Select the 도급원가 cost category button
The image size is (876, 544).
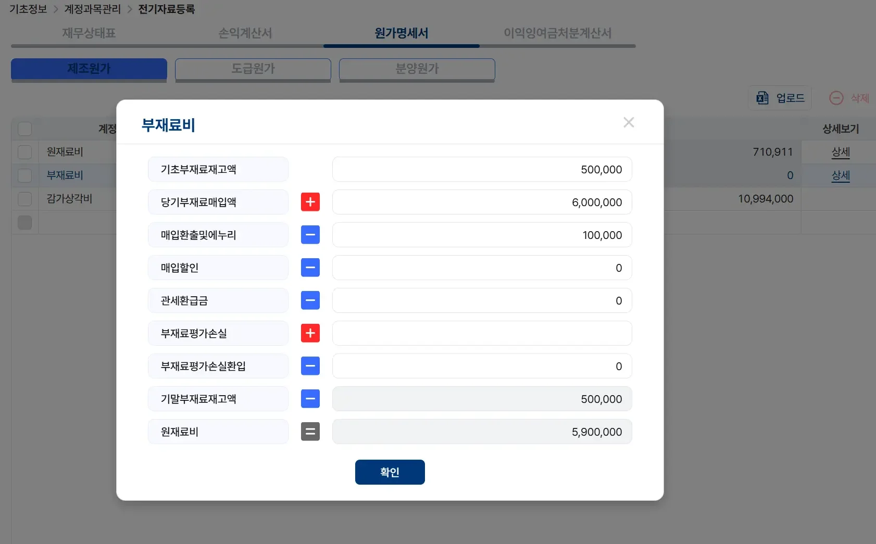[x=253, y=69]
